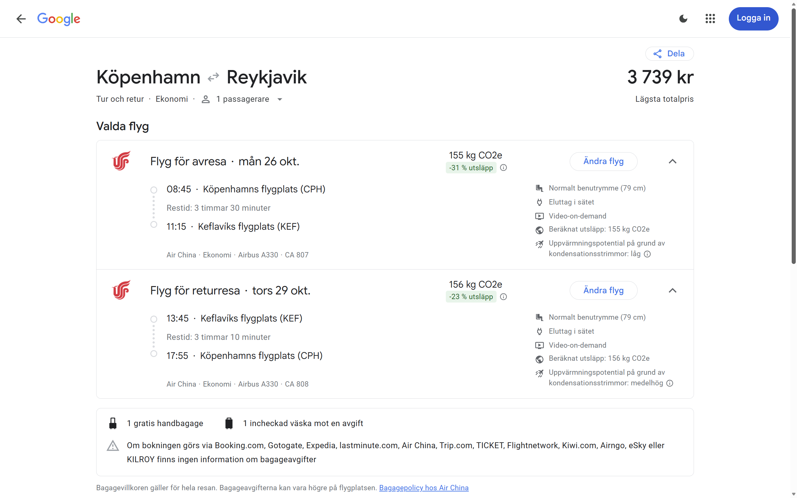Show info about contrail warming potential låg
Viewport: 797px width, 498px height.
pyautogui.click(x=647, y=254)
